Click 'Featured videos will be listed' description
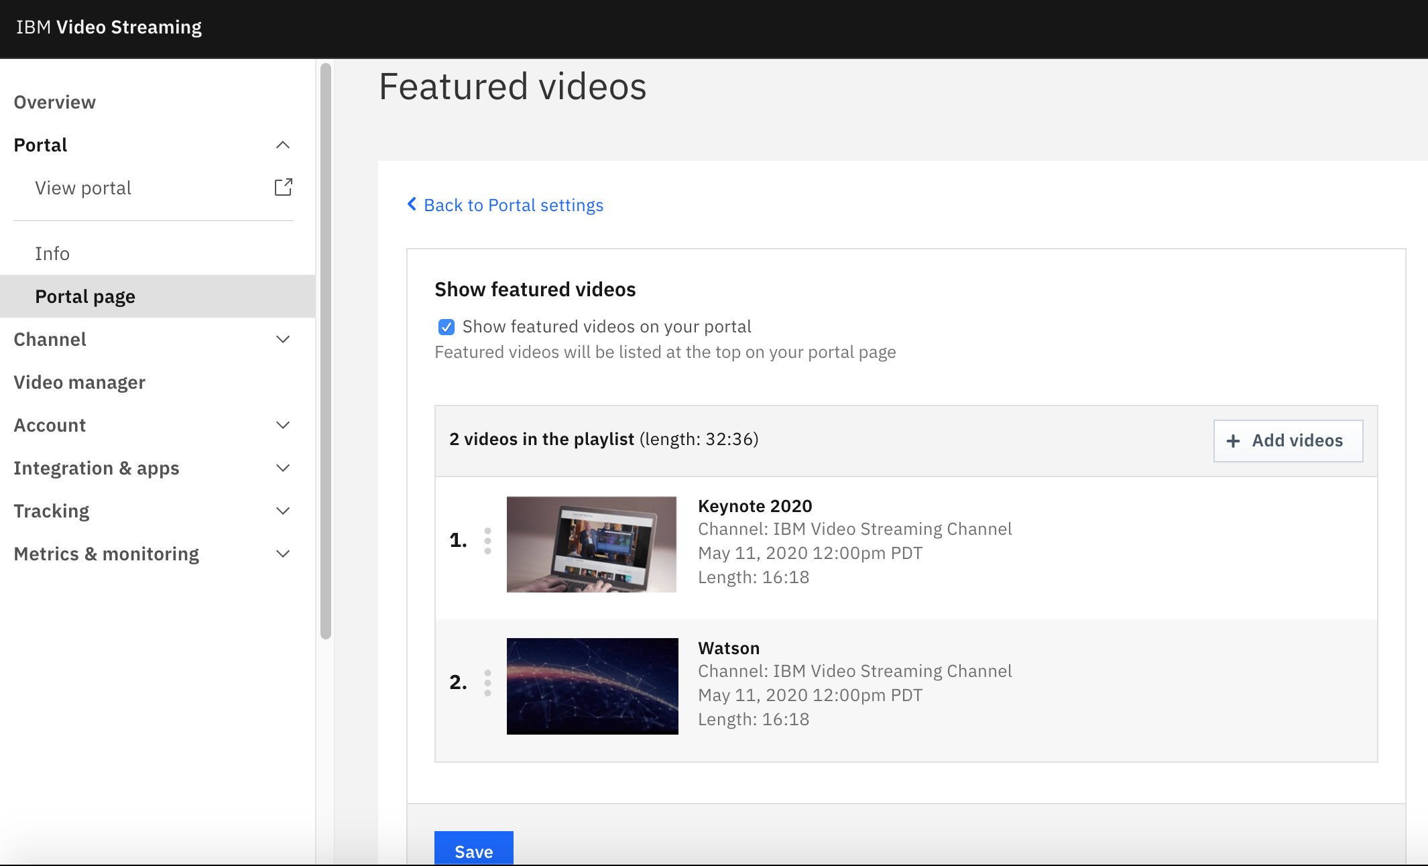1428x866 pixels. click(x=665, y=352)
